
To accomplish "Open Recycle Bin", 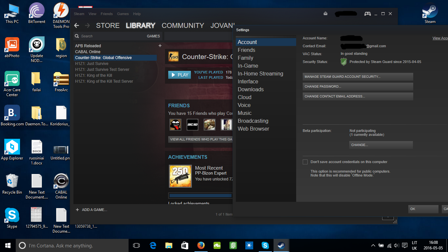I will coord(12,184).
